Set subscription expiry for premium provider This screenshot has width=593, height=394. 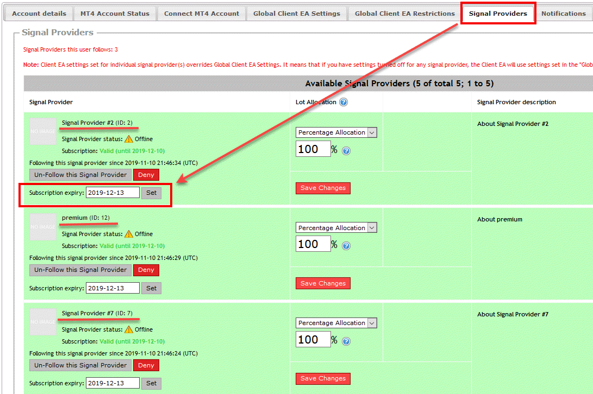click(151, 288)
